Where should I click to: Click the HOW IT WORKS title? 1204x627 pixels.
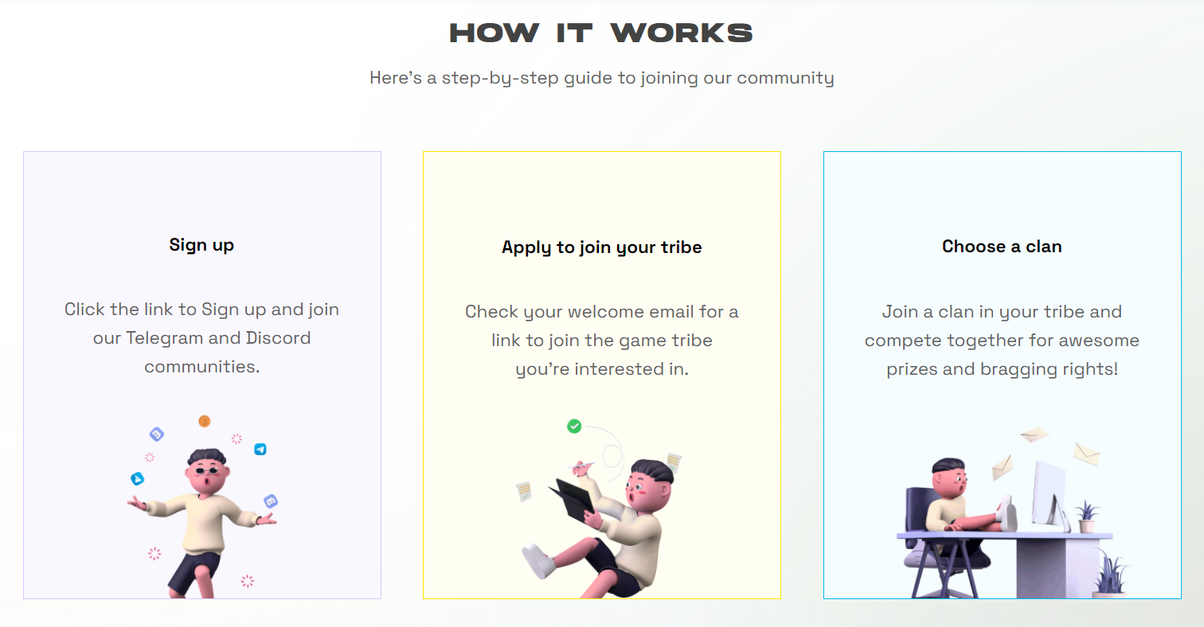[601, 33]
